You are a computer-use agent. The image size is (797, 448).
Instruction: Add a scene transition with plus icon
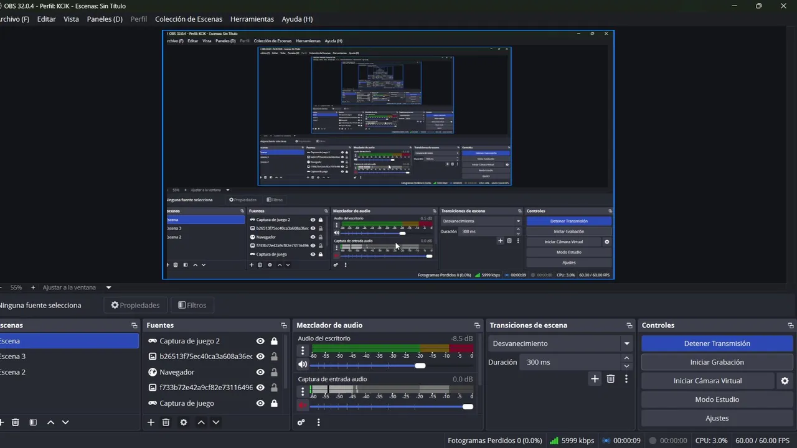coord(595,379)
